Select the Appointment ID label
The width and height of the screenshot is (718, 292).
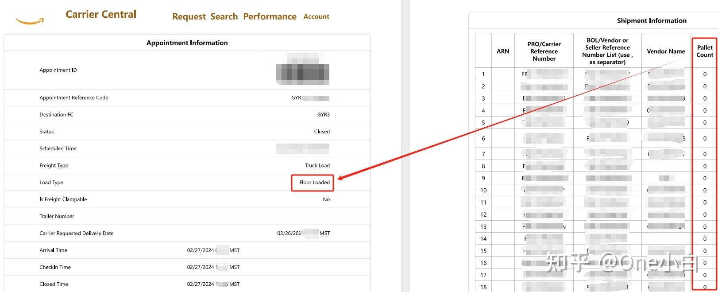58,70
